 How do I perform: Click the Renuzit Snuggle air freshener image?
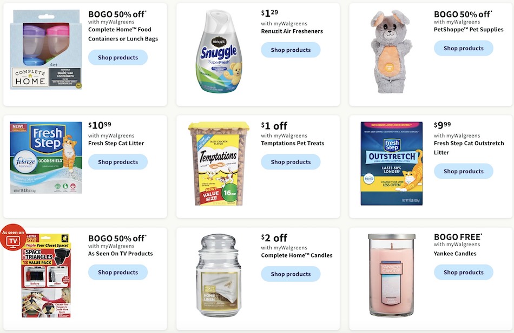pyautogui.click(x=219, y=51)
